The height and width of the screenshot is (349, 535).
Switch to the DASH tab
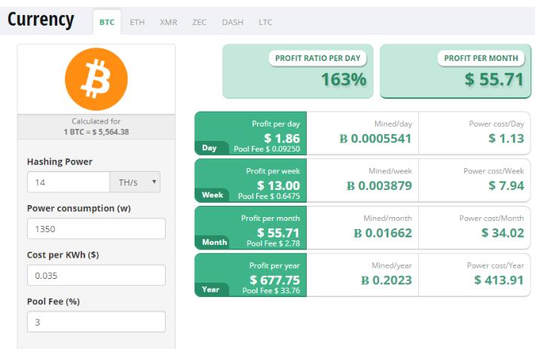233,22
